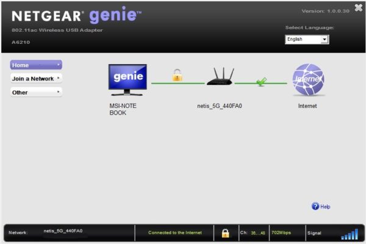Click the MSI-NOTE BOOK computer label
This screenshot has height=244, width=366.
(x=123, y=109)
